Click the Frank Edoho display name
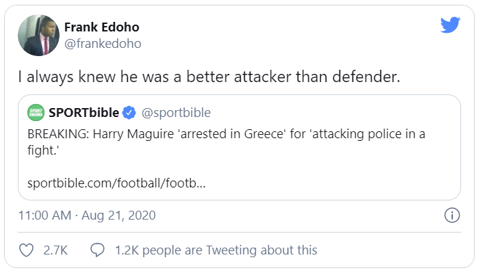This screenshot has height=275, width=483. point(103,27)
